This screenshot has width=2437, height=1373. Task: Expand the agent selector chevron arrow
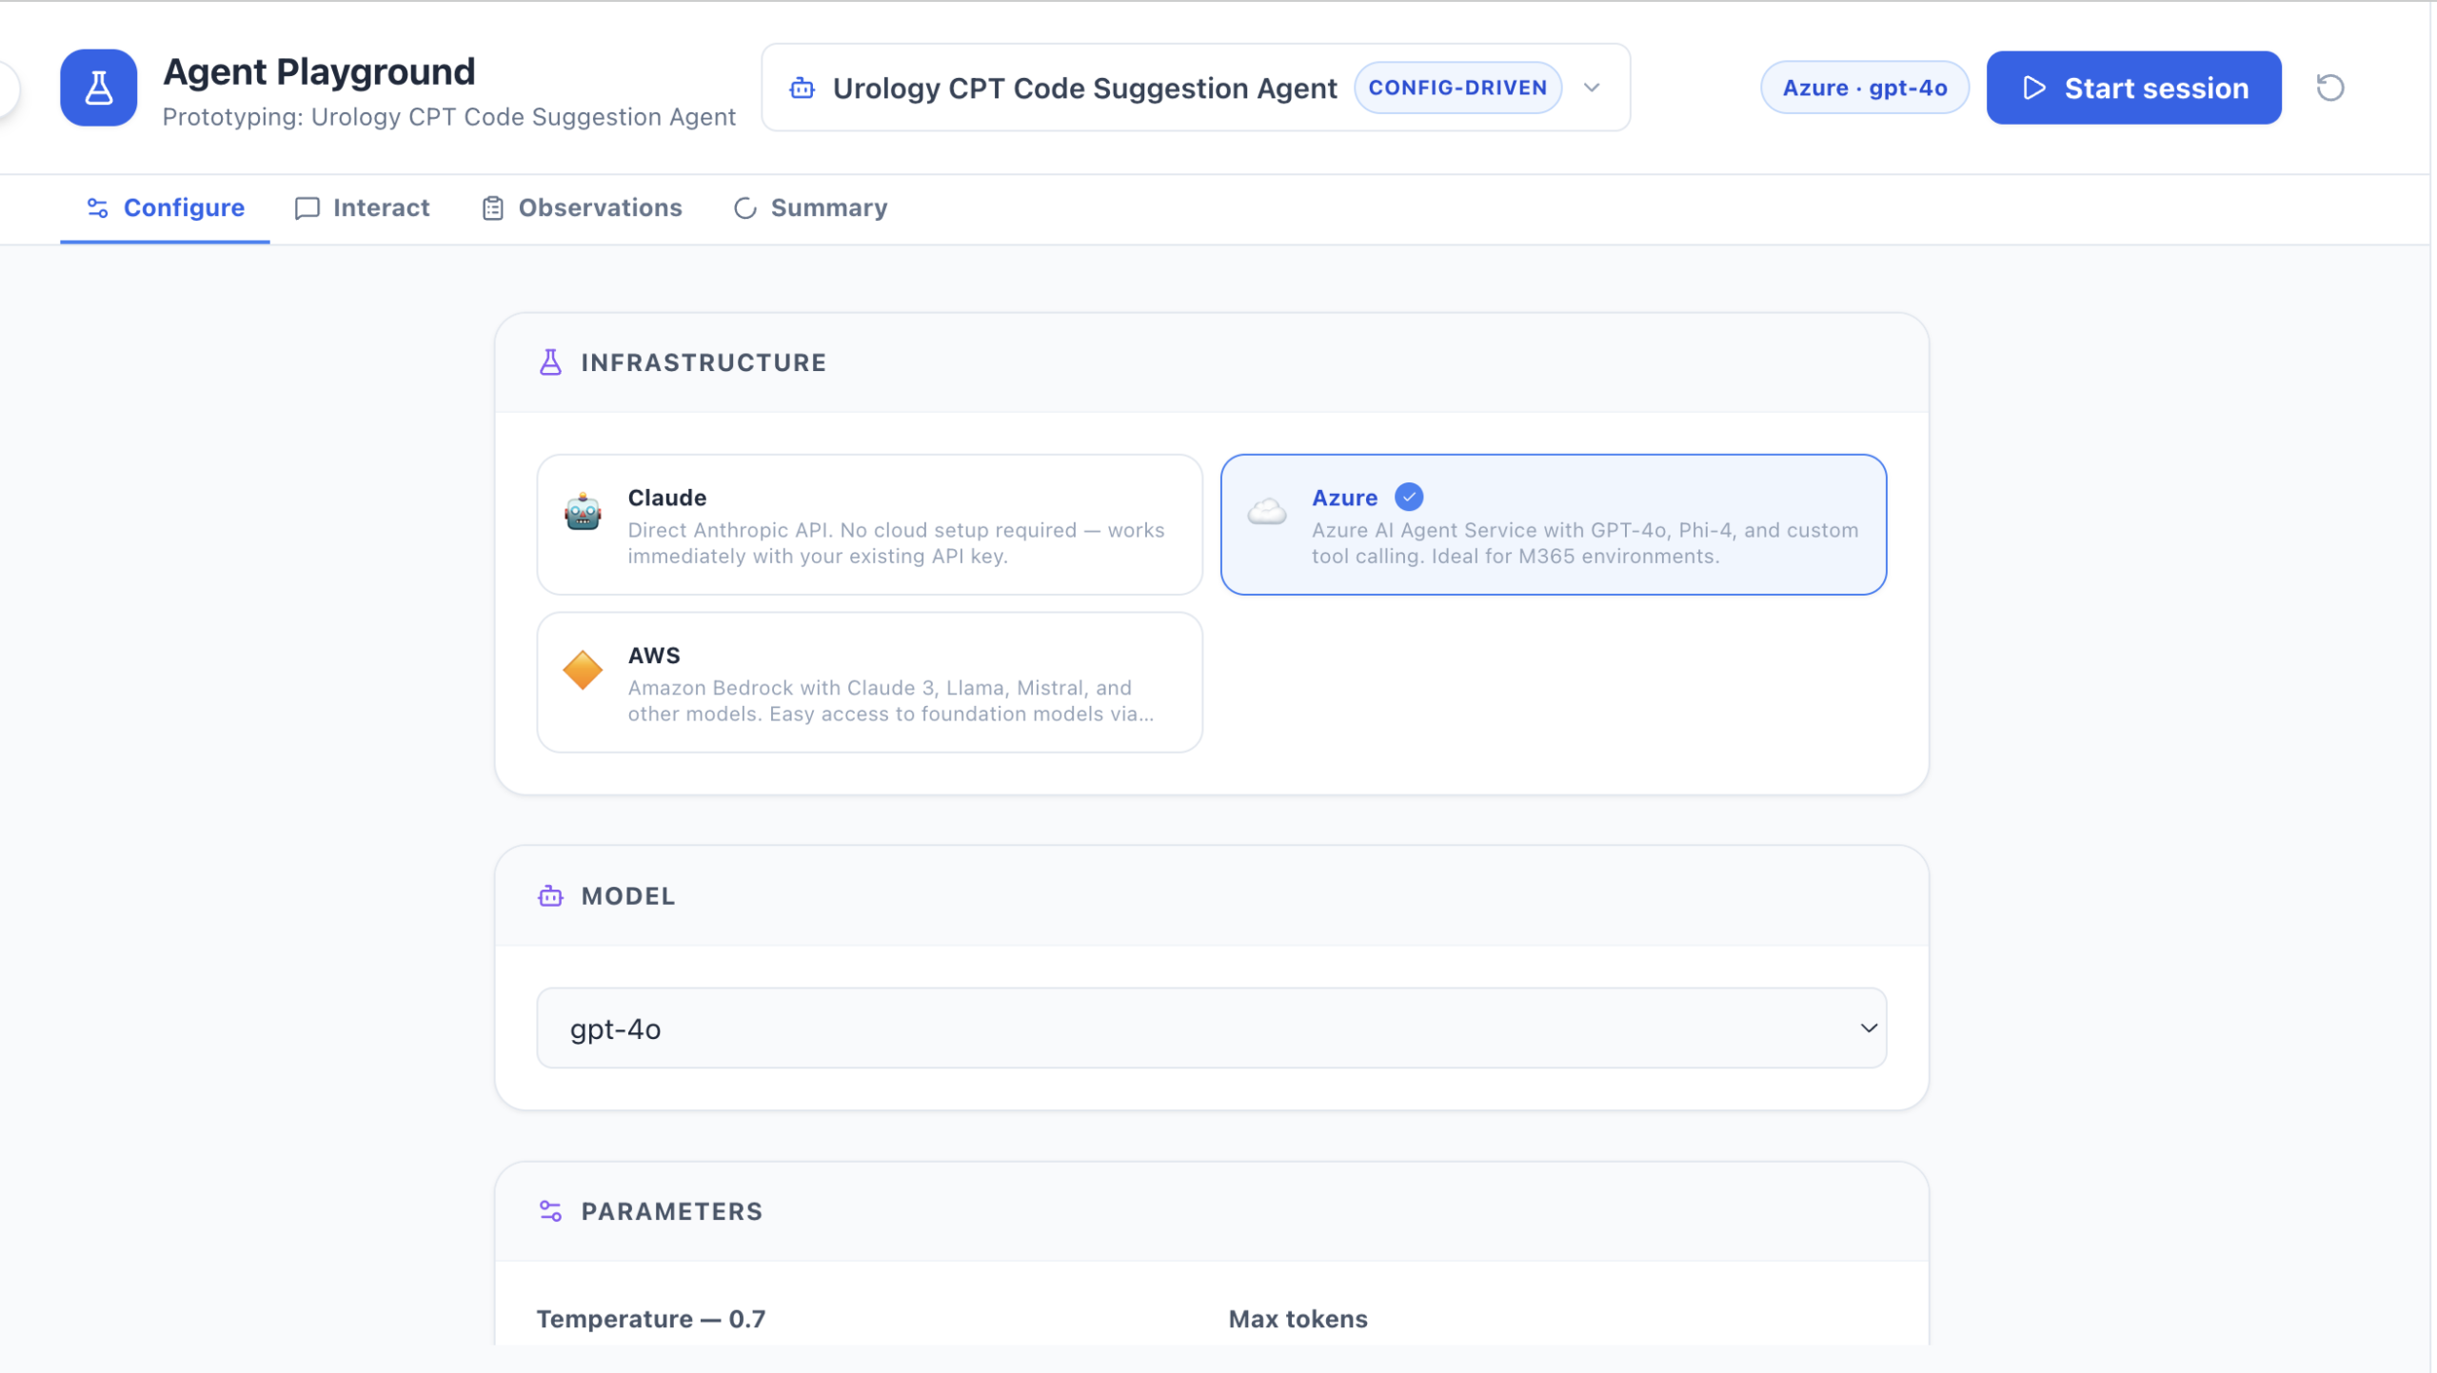pyautogui.click(x=1592, y=88)
